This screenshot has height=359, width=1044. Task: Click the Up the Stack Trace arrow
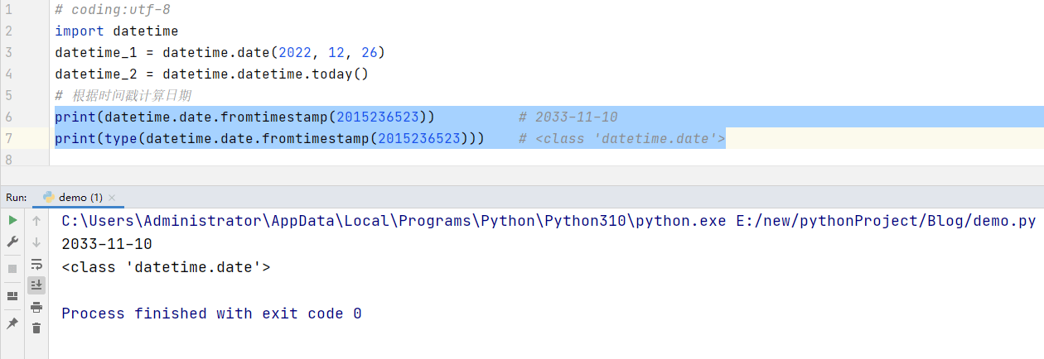36,221
